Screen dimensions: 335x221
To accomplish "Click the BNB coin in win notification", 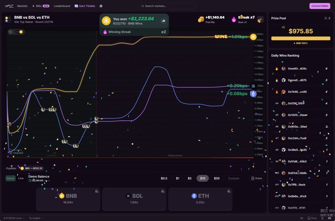I will (106, 21).
